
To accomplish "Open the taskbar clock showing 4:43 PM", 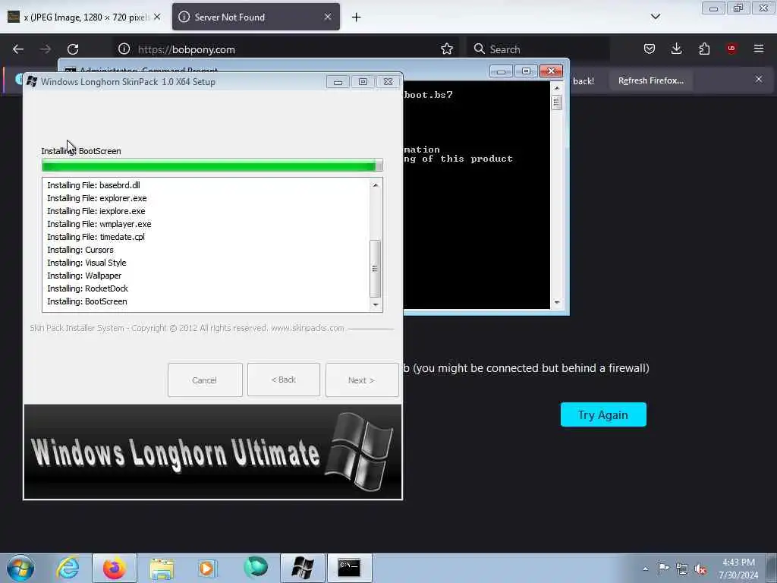I will point(738,569).
